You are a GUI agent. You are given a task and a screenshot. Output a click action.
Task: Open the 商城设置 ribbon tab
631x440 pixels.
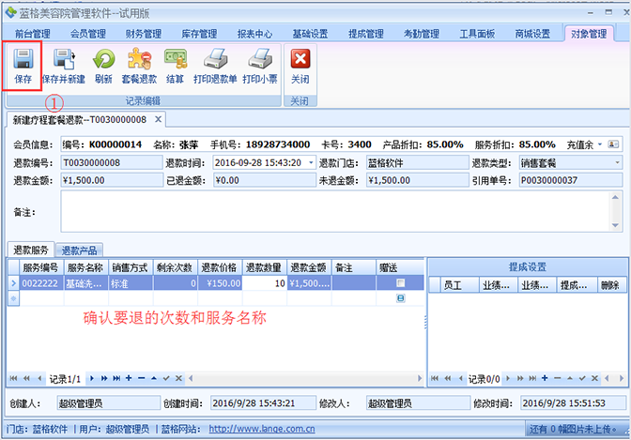click(x=532, y=34)
